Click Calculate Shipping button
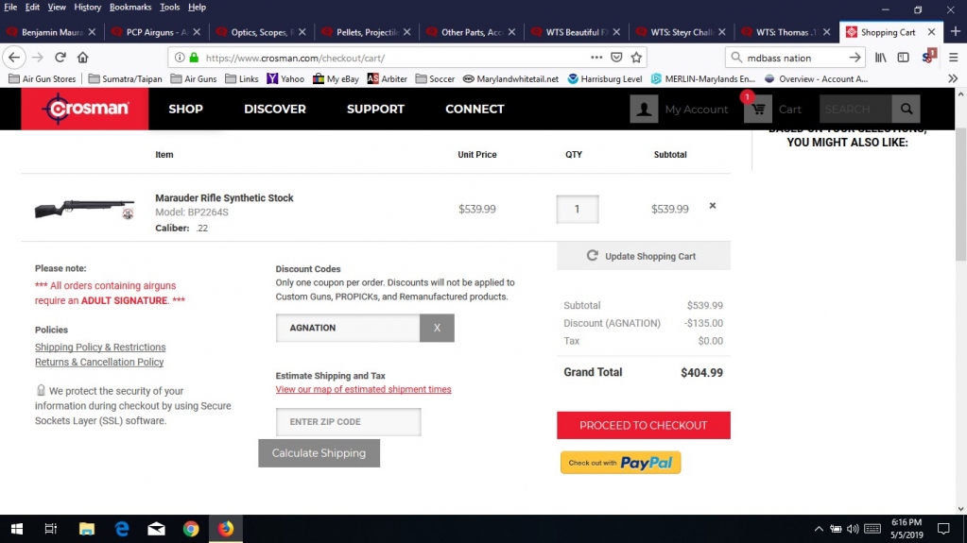 pyautogui.click(x=319, y=453)
